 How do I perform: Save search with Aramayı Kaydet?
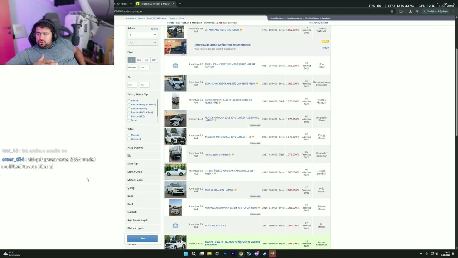[319, 23]
